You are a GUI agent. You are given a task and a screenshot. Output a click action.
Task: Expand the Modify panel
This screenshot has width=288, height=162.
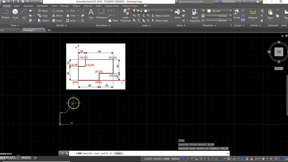tap(61, 25)
